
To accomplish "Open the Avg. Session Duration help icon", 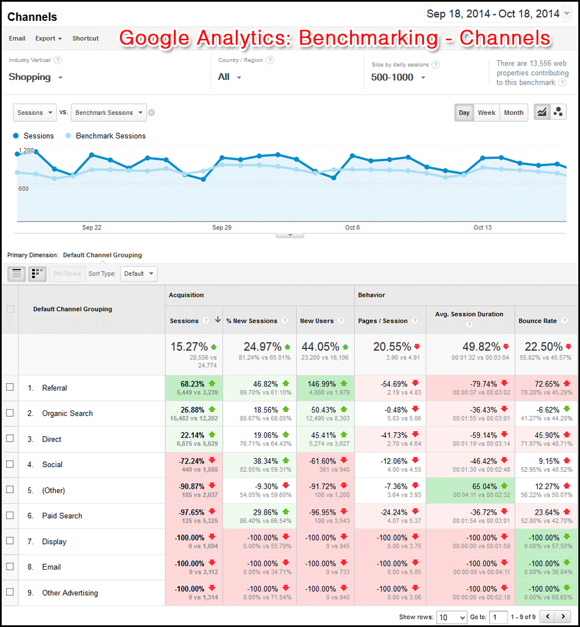I will [x=469, y=325].
